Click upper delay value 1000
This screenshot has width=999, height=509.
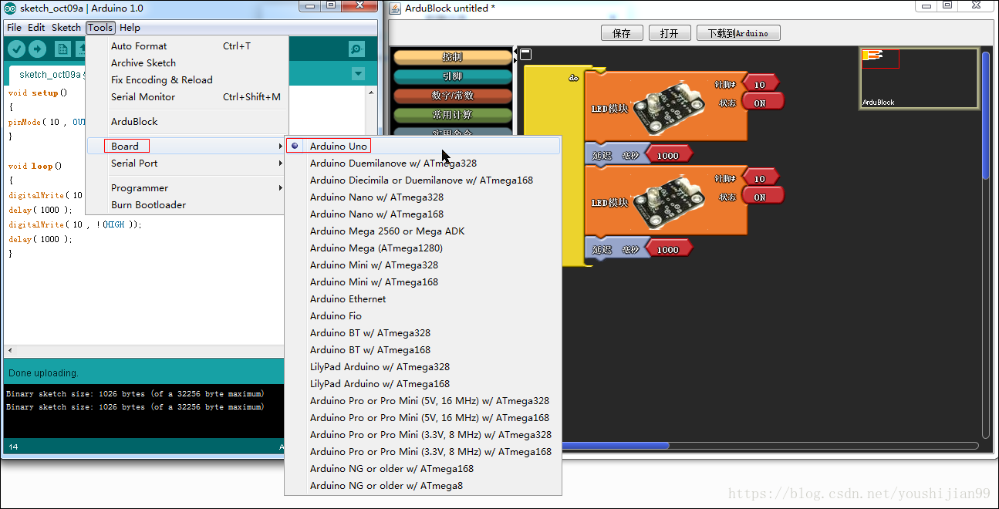[x=668, y=156]
